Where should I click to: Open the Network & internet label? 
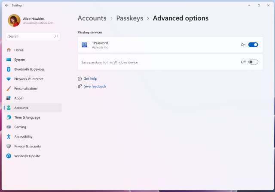click(x=29, y=79)
